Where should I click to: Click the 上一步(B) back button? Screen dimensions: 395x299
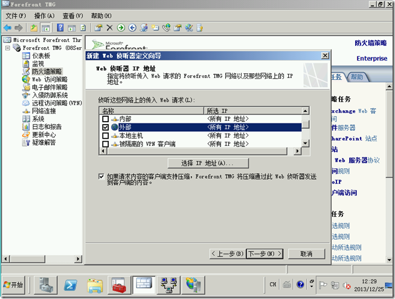pyautogui.click(x=228, y=254)
